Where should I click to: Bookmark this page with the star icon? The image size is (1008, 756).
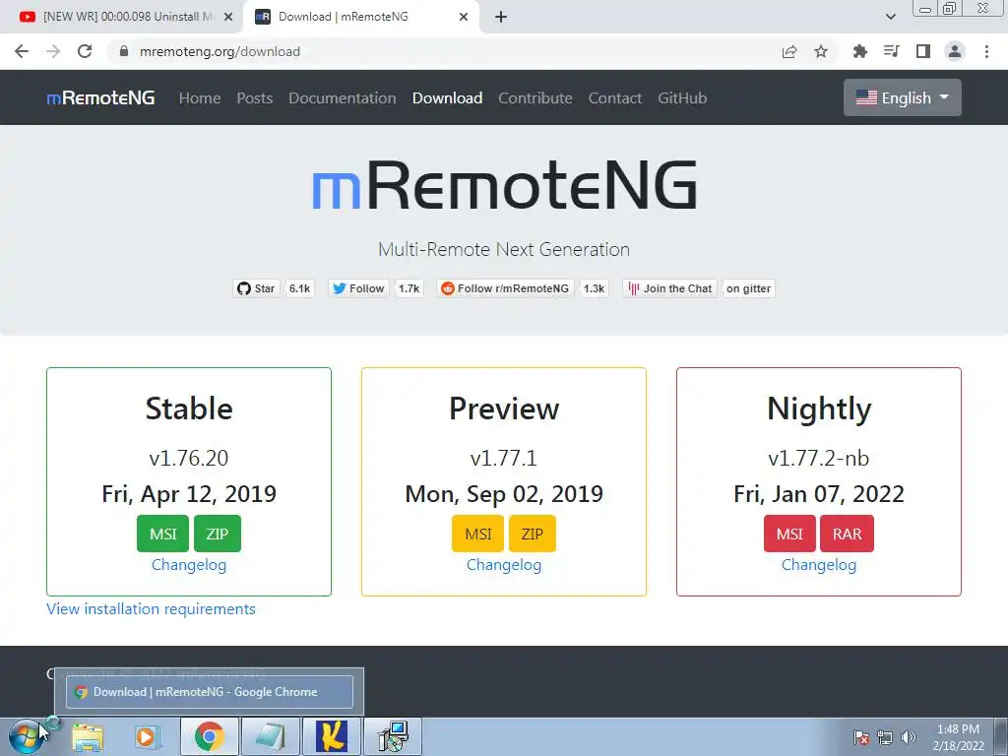click(821, 51)
